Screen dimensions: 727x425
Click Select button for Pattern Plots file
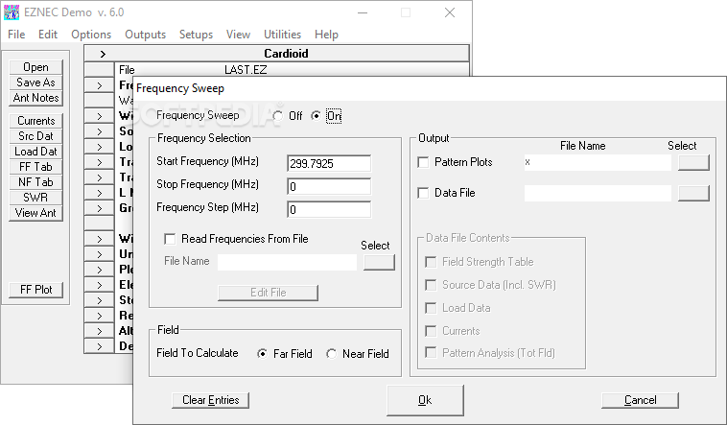[x=693, y=162]
